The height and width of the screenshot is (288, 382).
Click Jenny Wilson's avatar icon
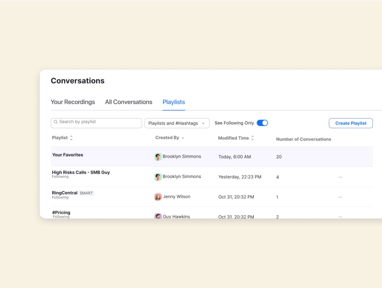(158, 197)
